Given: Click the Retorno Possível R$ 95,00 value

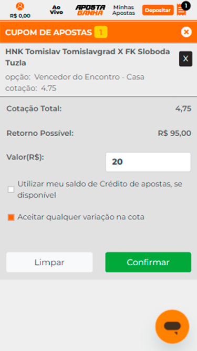Looking at the screenshot, I should pyautogui.click(x=174, y=134).
